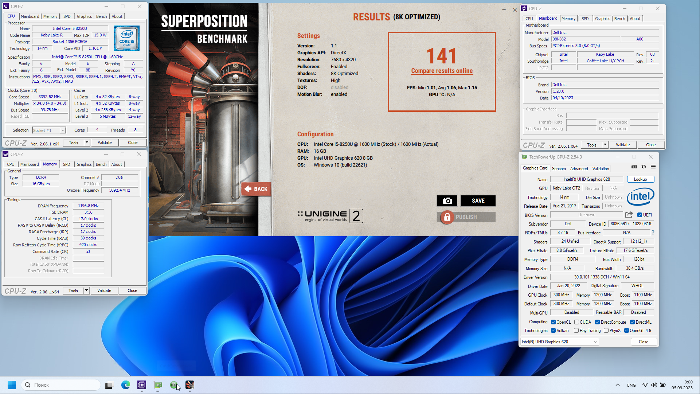Switch to Mainboard tab in top-left CPU-Z
Viewport: 700px width, 394px height.
tap(30, 16)
